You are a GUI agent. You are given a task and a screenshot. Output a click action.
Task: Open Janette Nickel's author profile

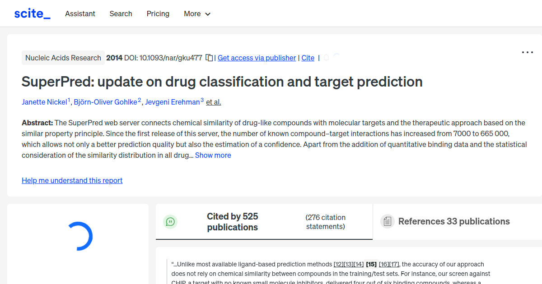click(x=44, y=102)
